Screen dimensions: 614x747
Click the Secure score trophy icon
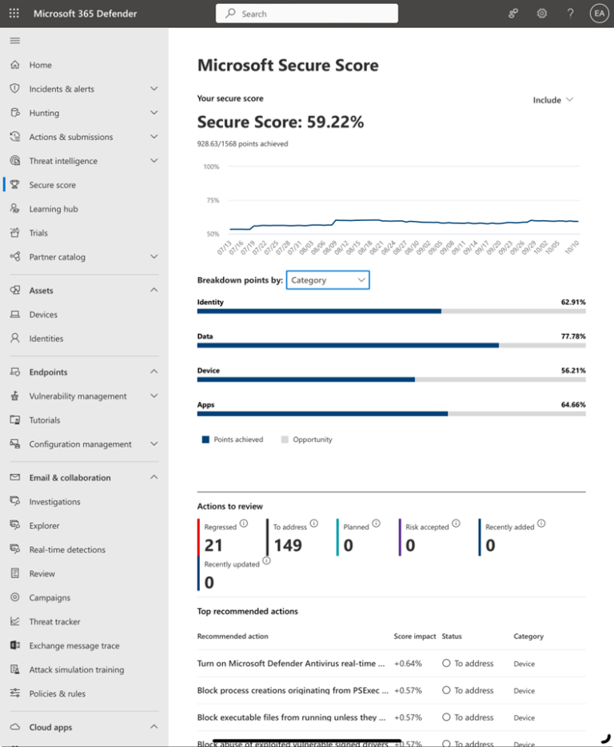15,184
